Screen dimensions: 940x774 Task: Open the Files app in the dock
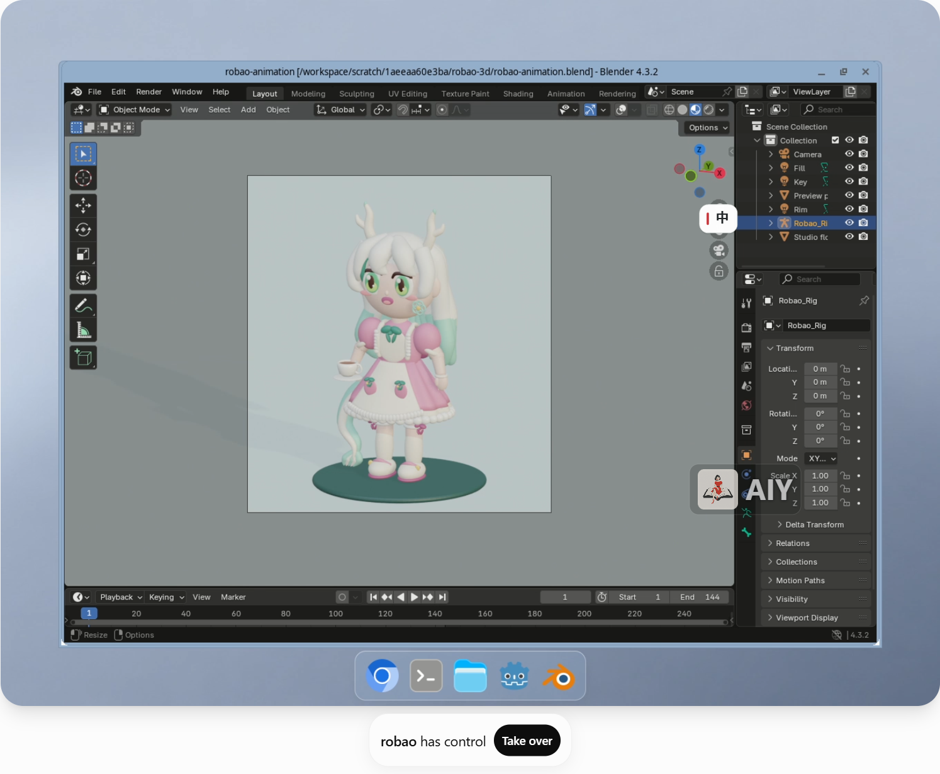pyautogui.click(x=470, y=676)
